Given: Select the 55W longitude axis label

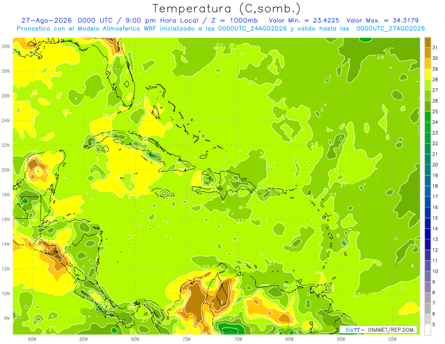Looking at the screenshot, I should (393, 339).
